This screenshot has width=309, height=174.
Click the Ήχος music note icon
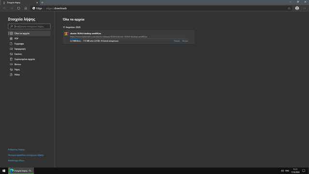[x=11, y=70]
